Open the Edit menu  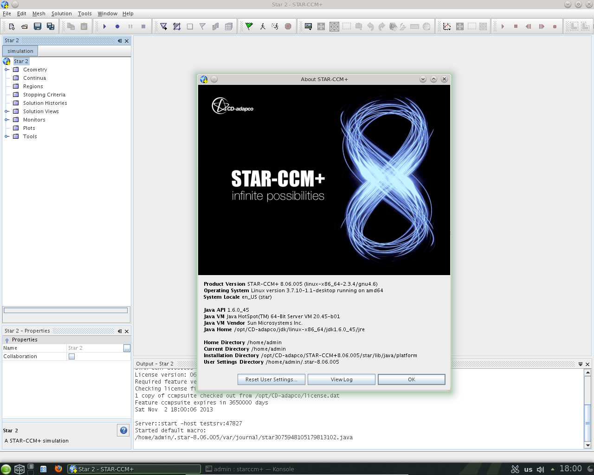[22, 13]
